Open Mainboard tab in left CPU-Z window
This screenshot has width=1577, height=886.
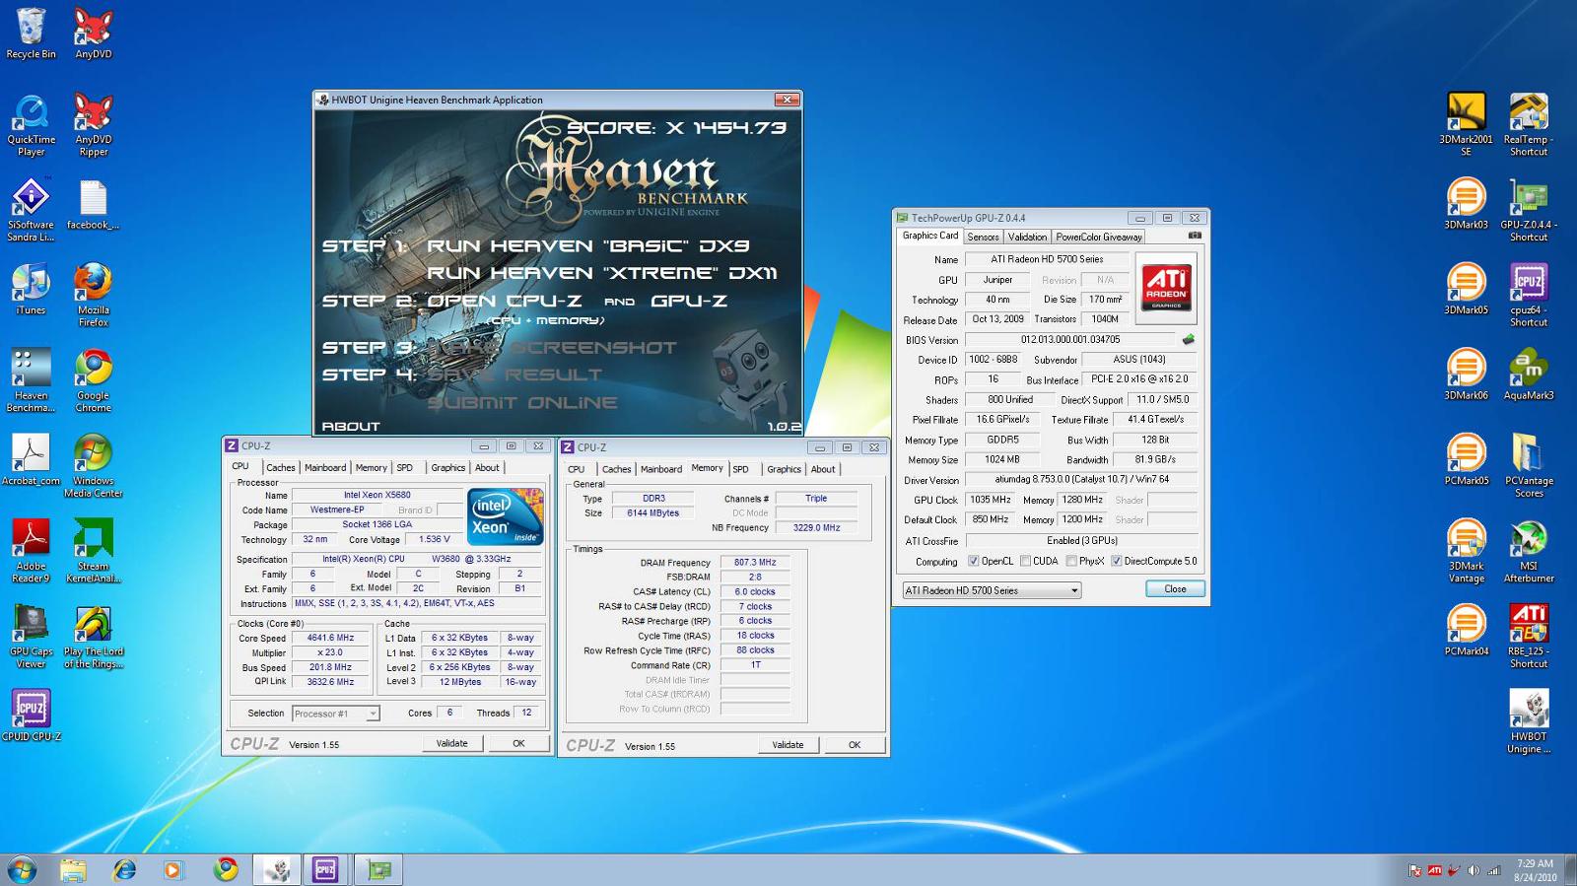pyautogui.click(x=325, y=468)
